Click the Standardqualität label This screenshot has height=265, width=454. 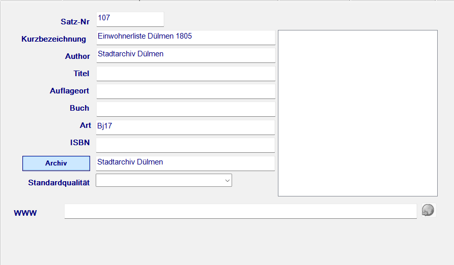click(59, 183)
